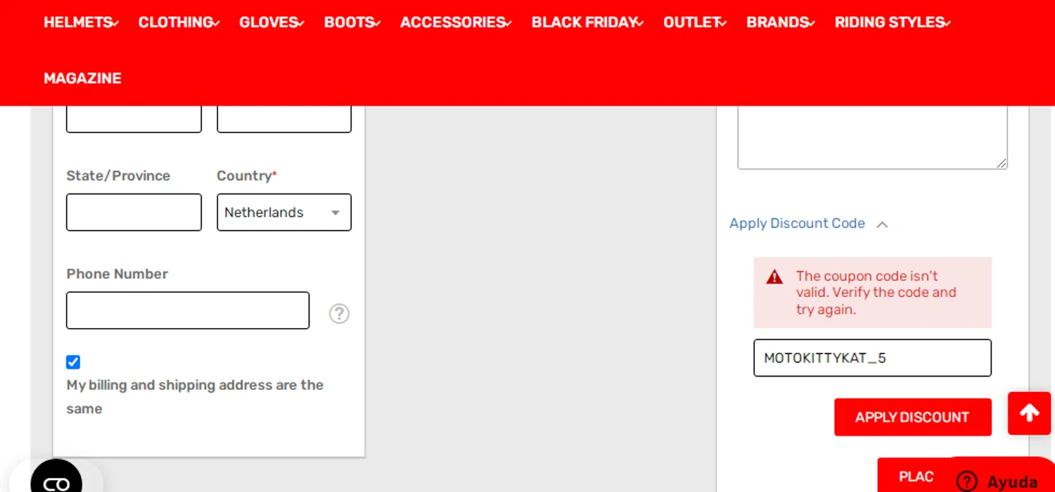Open the Boots menu

click(352, 23)
